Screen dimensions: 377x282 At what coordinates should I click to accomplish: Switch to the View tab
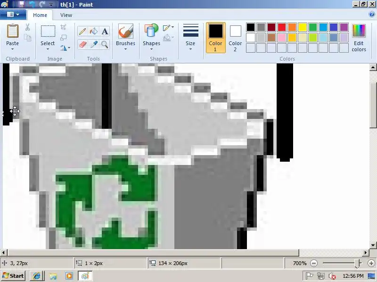pos(66,15)
